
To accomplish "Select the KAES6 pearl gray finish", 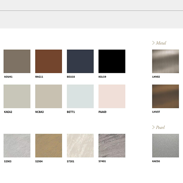I will click(165, 146).
